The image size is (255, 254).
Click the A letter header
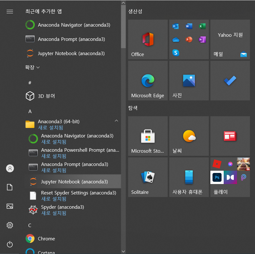tap(30, 111)
